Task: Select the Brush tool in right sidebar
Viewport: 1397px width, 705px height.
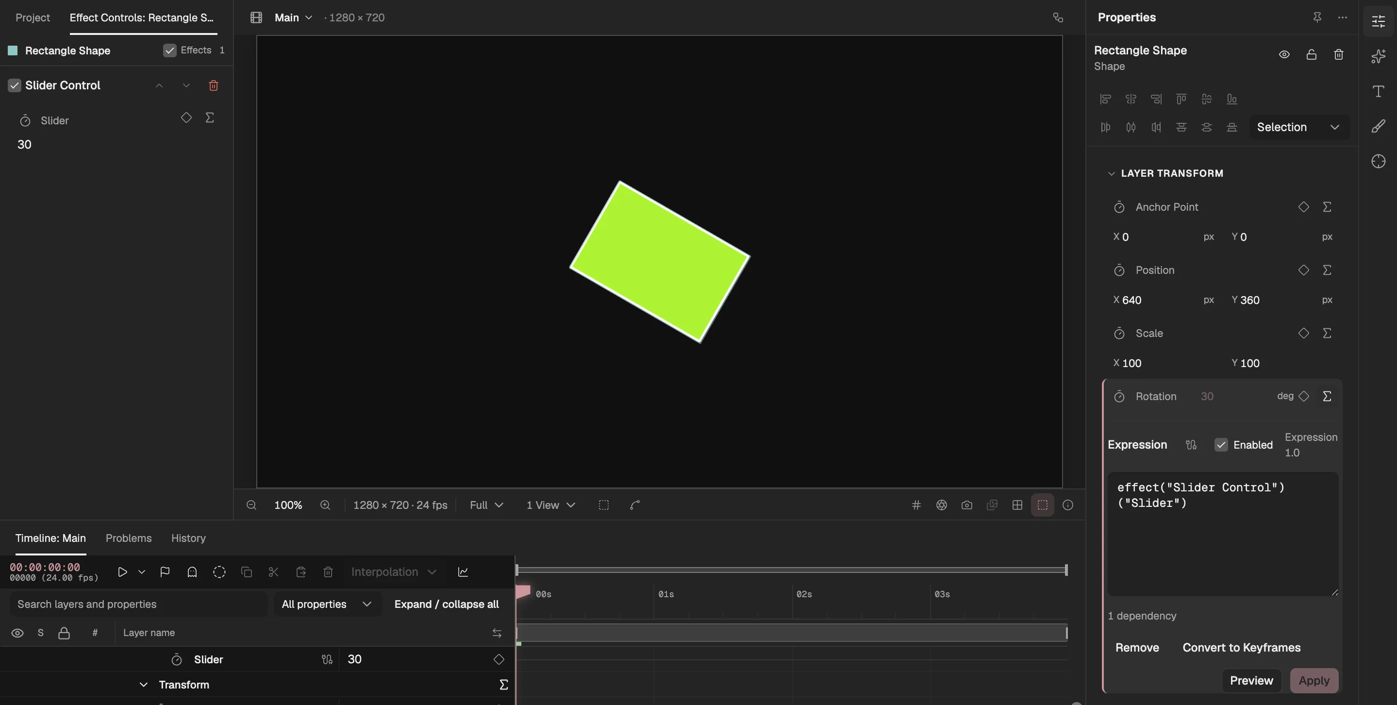Action: pos(1378,126)
